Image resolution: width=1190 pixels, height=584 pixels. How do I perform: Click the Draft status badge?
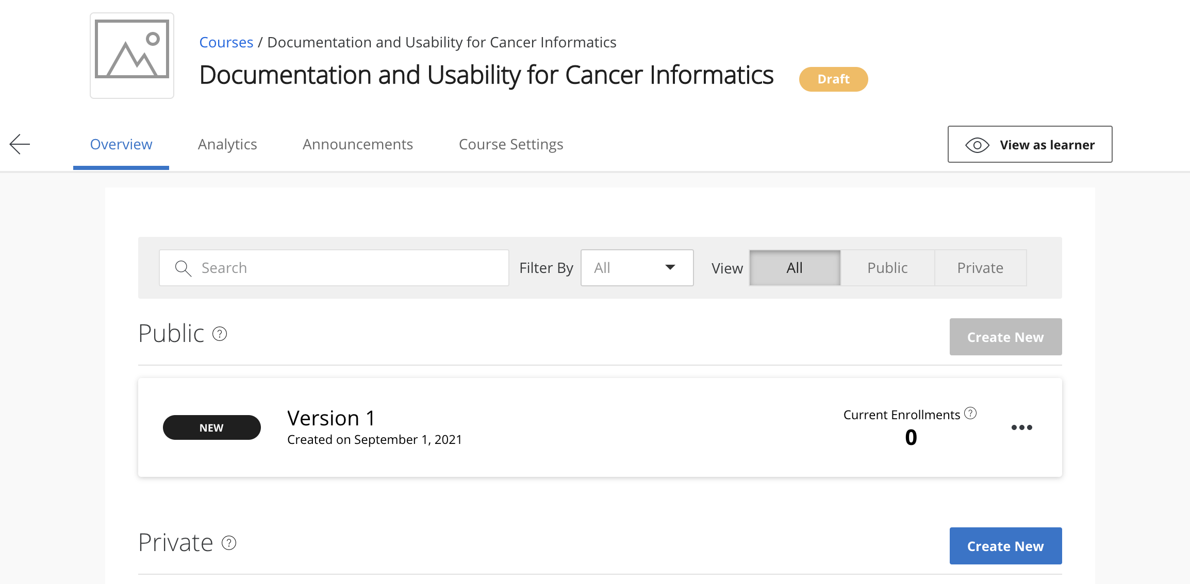(833, 79)
